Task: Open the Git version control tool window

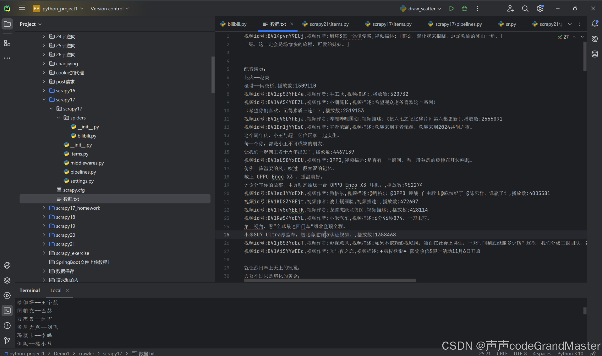Action: tap(7, 341)
